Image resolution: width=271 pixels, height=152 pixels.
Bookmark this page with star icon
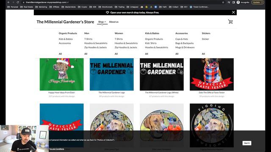pyautogui.click(x=223, y=2)
